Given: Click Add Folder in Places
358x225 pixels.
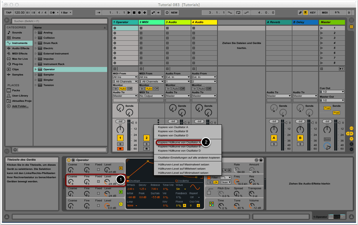Looking at the screenshot, I should click(20, 106).
